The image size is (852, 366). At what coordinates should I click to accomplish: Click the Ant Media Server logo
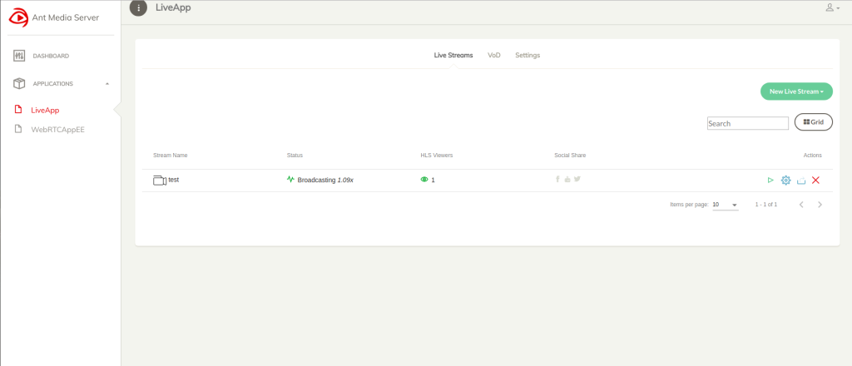[19, 17]
